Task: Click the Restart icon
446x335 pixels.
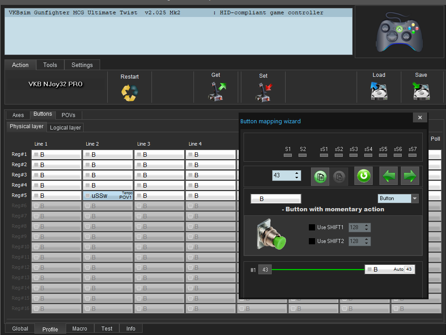Action: pyautogui.click(x=130, y=92)
